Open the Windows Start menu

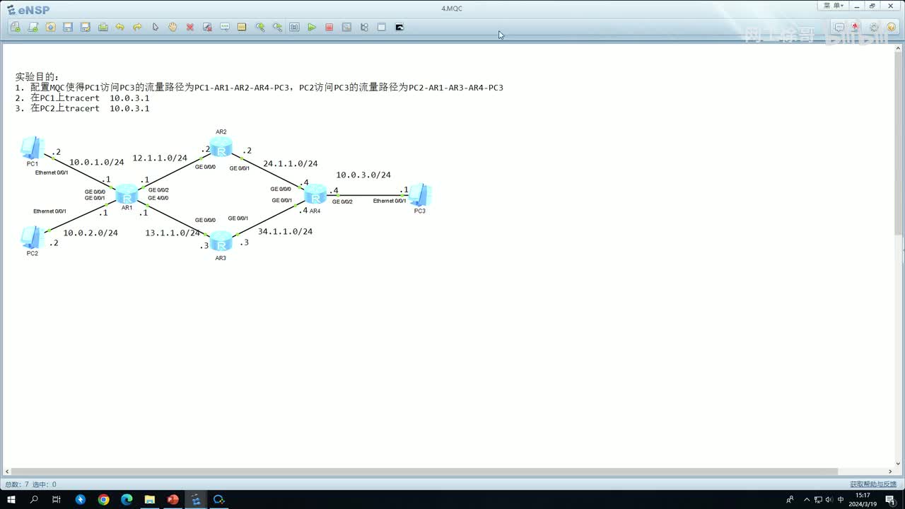[11, 500]
